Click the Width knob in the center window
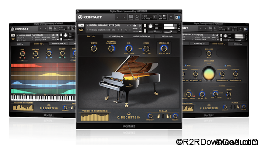The height and width of the screenshot is (145, 258). (x=94, y=49)
